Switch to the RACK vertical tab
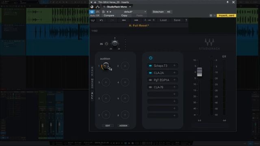Viewport: 260px width, 146px height. point(92,71)
